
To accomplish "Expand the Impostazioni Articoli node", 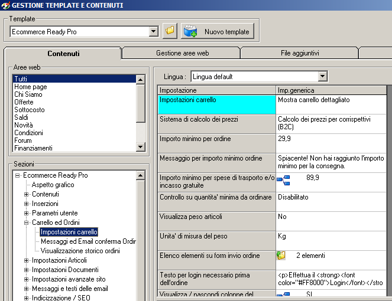I will tap(26, 260).
